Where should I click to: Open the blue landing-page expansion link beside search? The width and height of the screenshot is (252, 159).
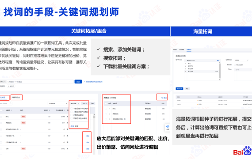coord(93,82)
